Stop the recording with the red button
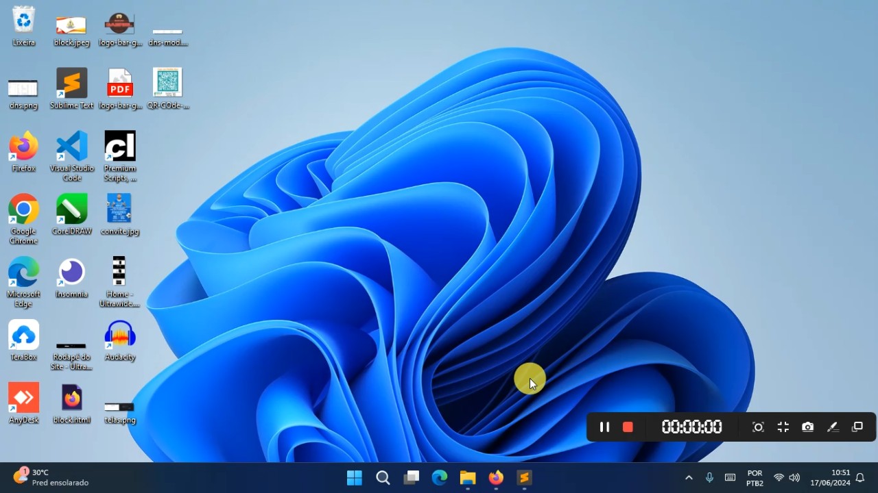Image resolution: width=878 pixels, height=493 pixels. point(628,427)
